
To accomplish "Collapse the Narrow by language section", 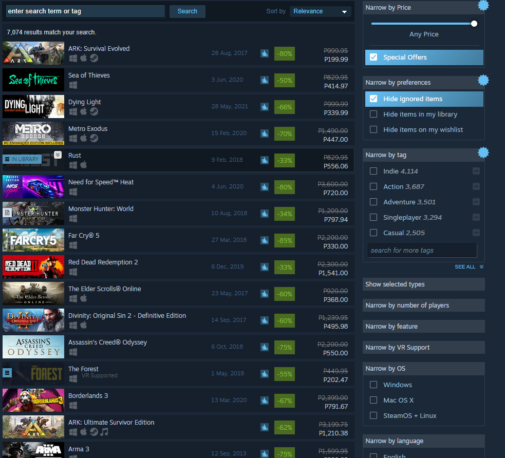I will (x=423, y=441).
